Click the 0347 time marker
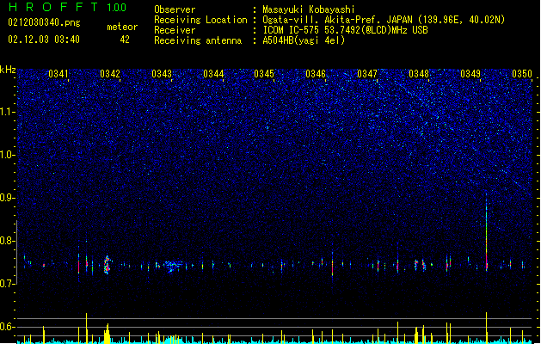Screen dimensions: 541x344 coord(367,74)
